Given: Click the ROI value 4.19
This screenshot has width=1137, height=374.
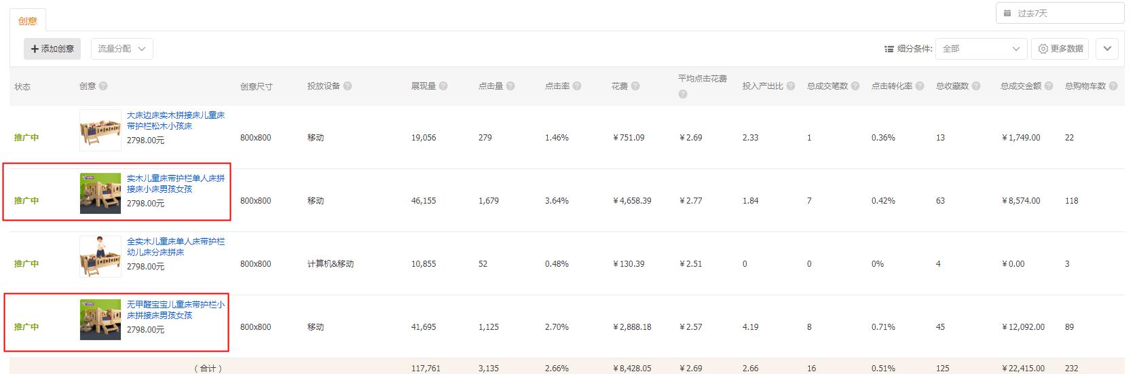Looking at the screenshot, I should pos(750,327).
